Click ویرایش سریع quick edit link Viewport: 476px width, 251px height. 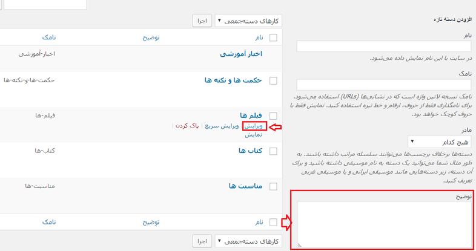[222, 126]
